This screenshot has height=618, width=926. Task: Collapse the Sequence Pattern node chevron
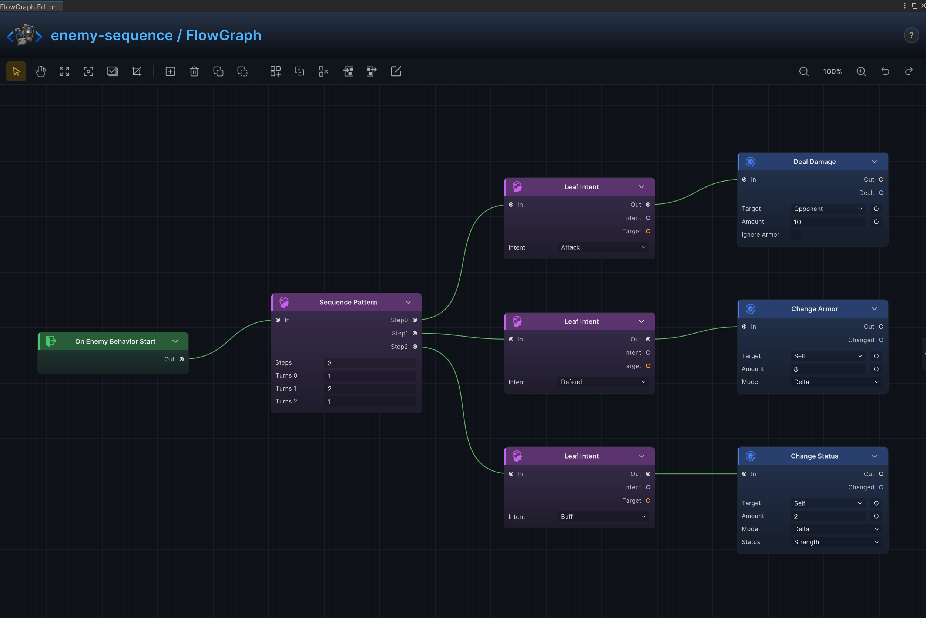(x=408, y=302)
